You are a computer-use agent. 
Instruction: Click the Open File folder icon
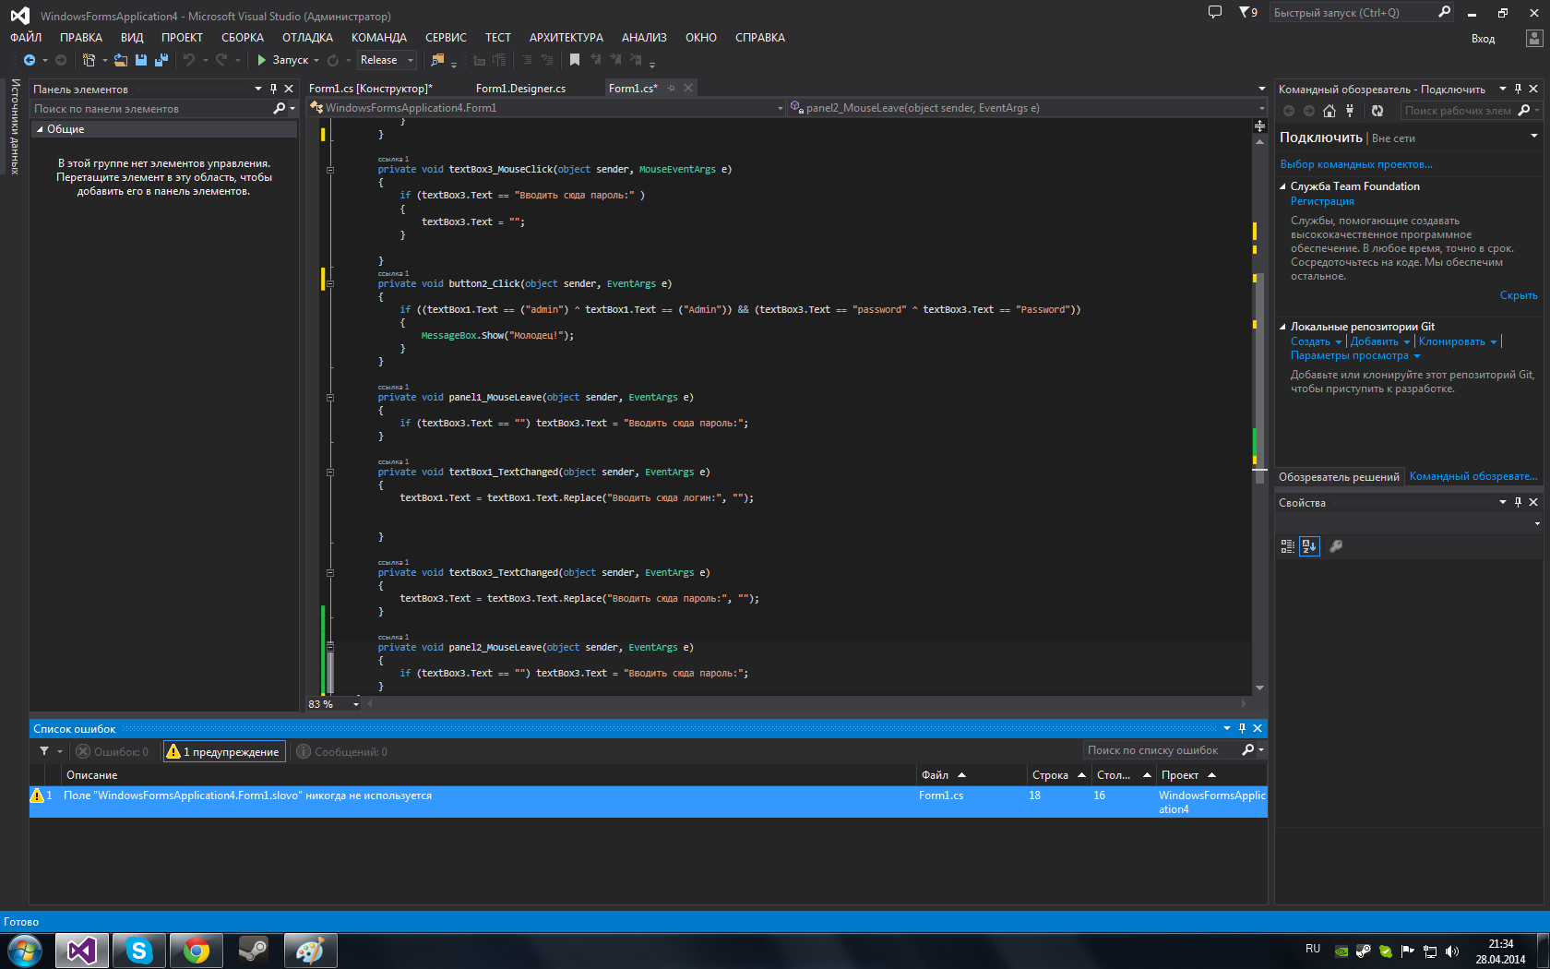pyautogui.click(x=121, y=60)
